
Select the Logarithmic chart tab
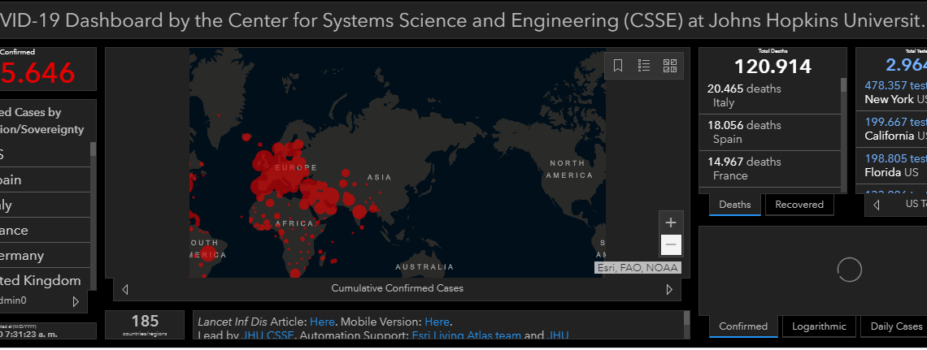click(x=819, y=326)
